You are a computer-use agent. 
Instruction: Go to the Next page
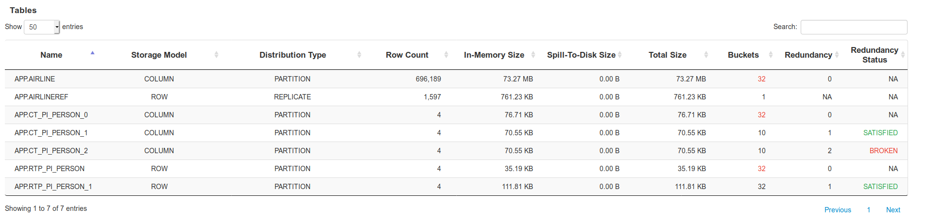pos(893,210)
